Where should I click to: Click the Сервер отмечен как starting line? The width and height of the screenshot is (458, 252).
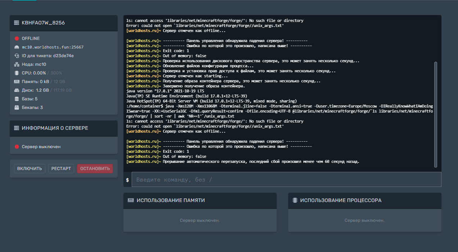pyautogui.click(x=177, y=76)
